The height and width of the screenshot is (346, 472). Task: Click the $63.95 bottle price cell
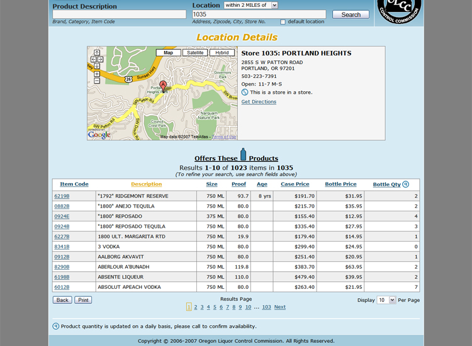pos(340,267)
